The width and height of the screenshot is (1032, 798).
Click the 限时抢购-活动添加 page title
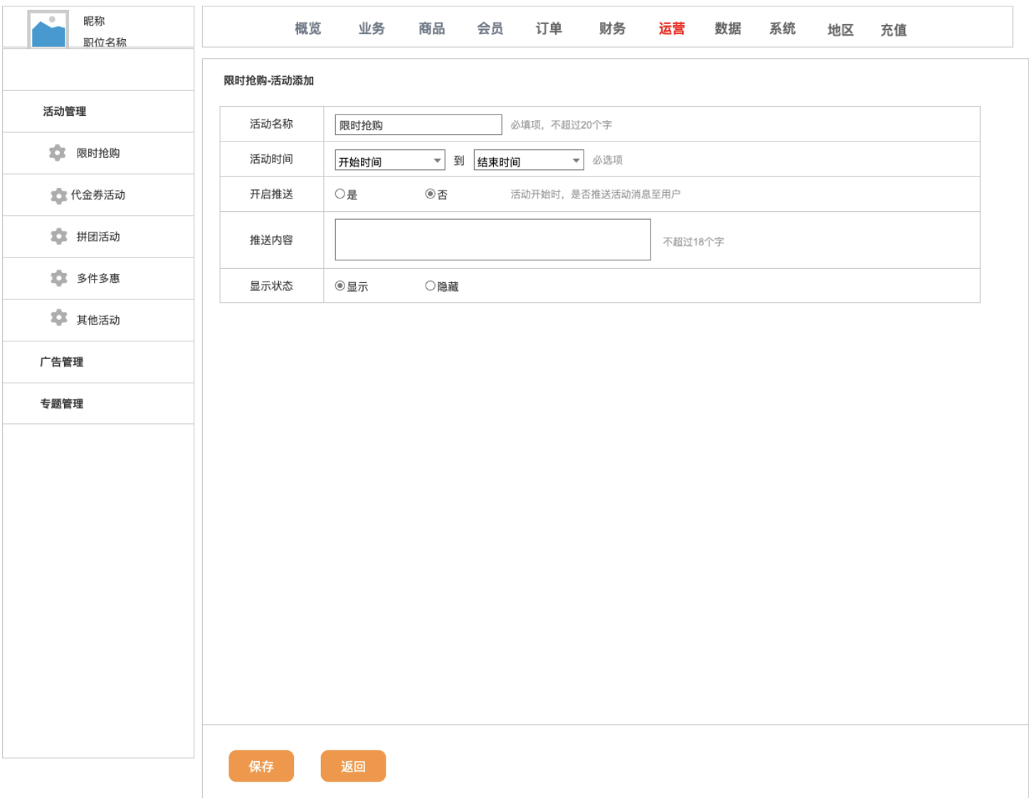[x=269, y=80]
